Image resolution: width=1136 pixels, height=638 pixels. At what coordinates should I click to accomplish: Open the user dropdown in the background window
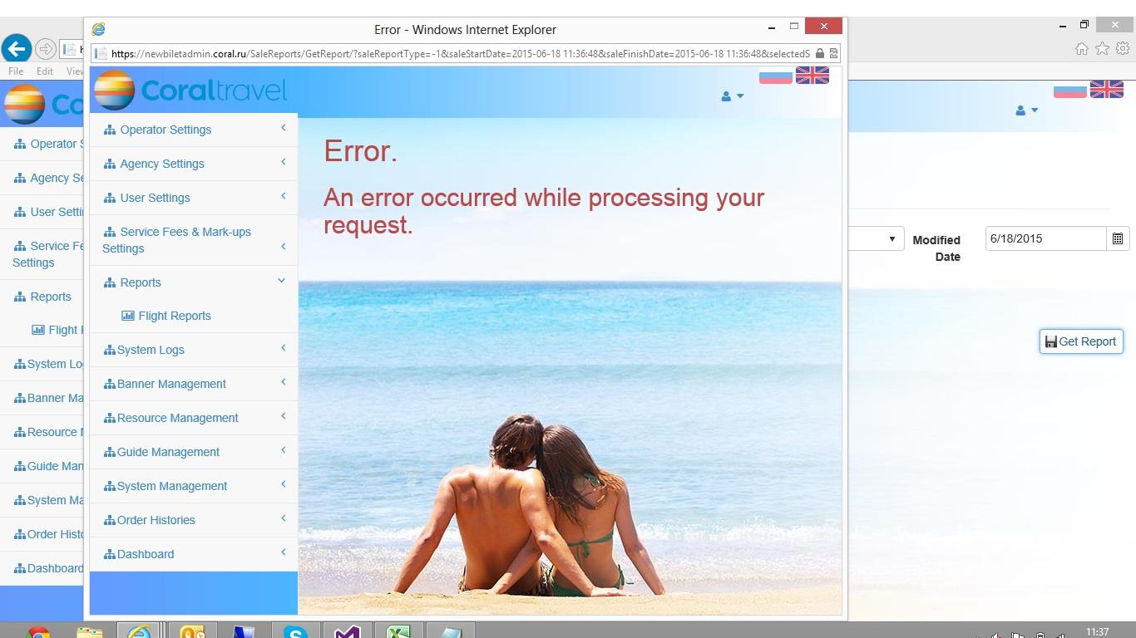point(1026,110)
